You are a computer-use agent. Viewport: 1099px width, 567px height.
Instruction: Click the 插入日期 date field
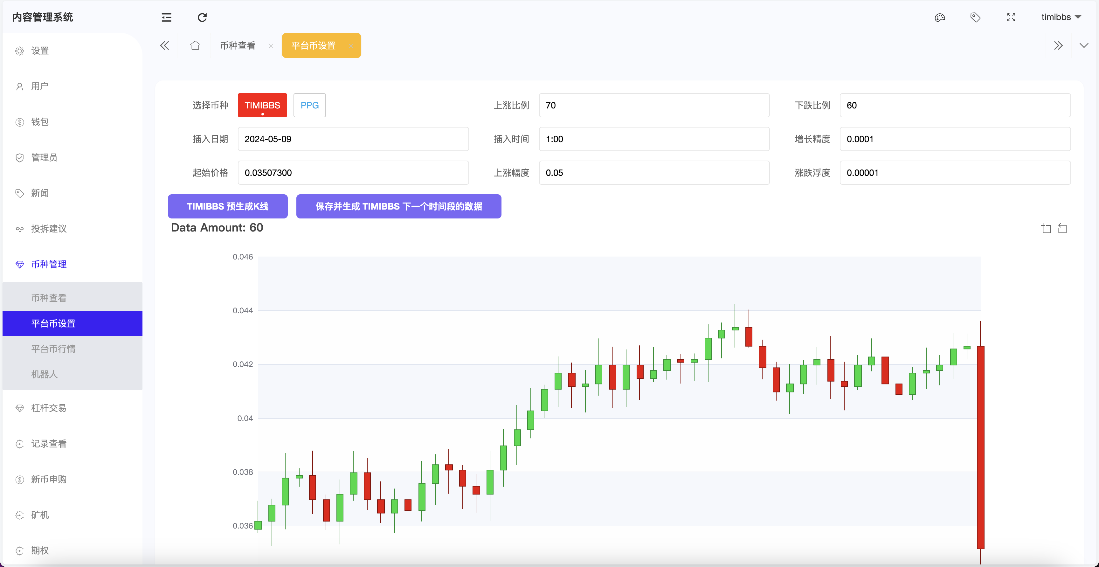pyautogui.click(x=353, y=139)
